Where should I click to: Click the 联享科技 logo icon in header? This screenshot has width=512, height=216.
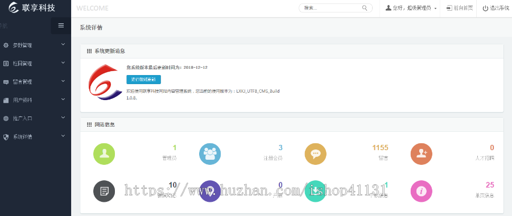point(14,7)
